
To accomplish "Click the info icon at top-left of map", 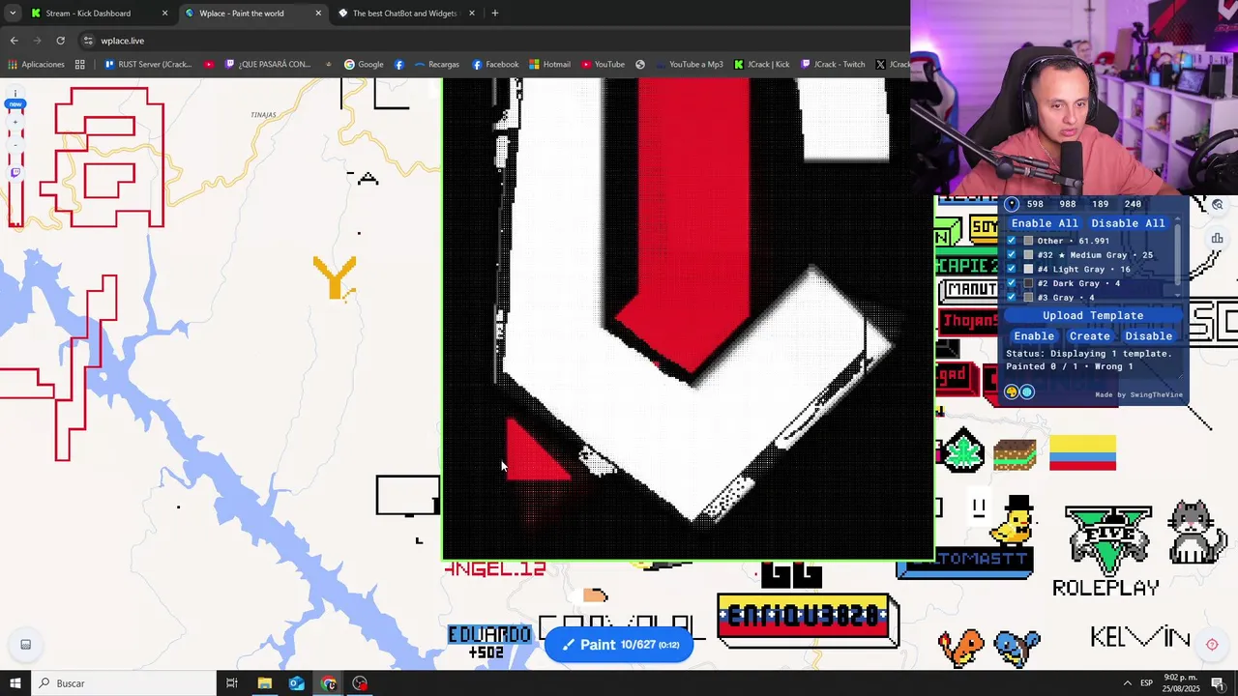I will 15,94.
